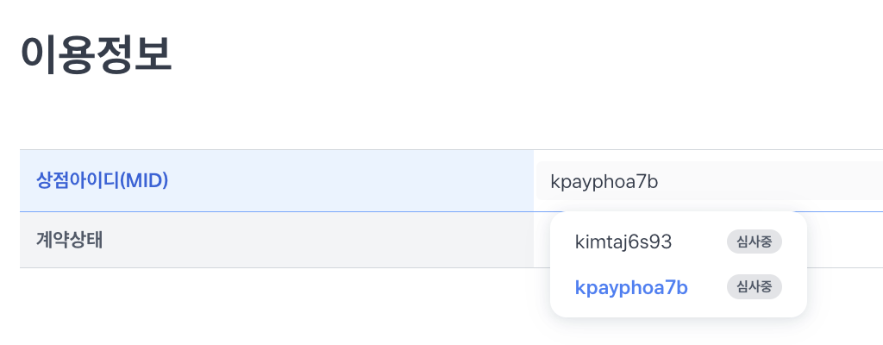Click the 상점아이디(MID) row label
Screen dimensions: 883x345
pyautogui.click(x=102, y=180)
